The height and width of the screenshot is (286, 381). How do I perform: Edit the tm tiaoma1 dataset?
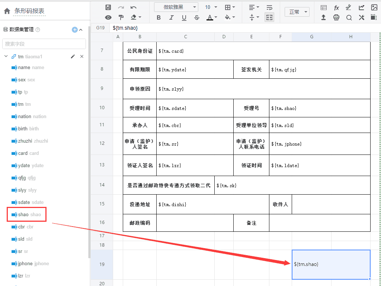click(73, 56)
